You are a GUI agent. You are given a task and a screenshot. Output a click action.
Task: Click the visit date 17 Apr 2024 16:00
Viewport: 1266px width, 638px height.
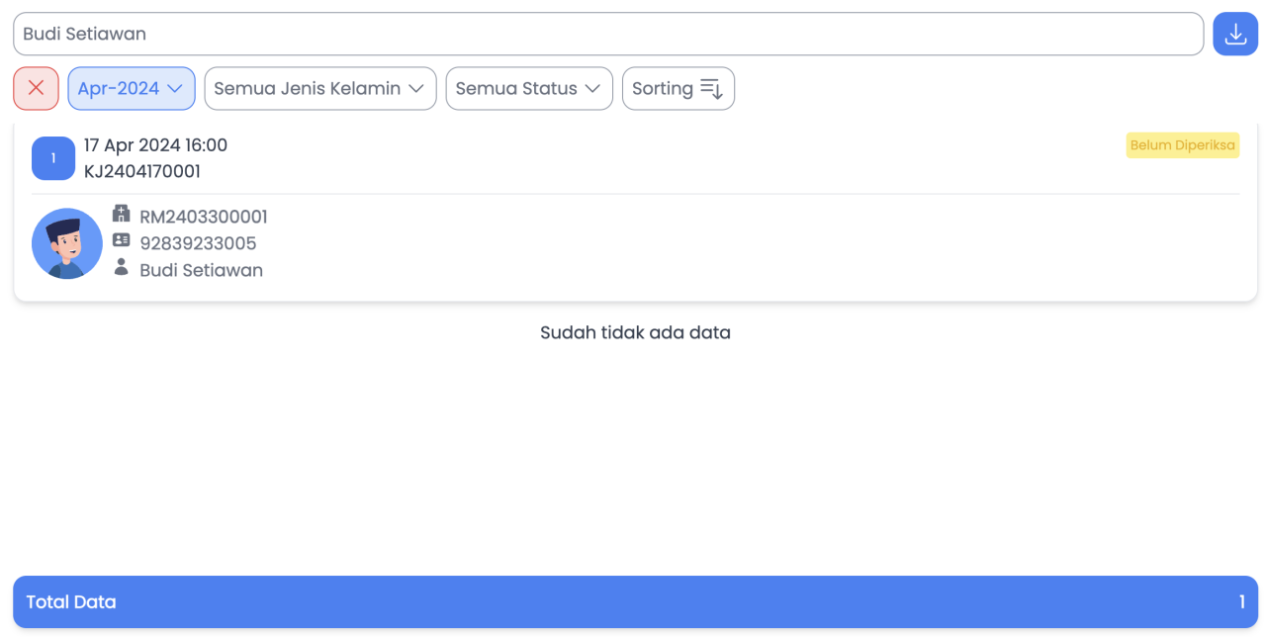[x=155, y=145]
